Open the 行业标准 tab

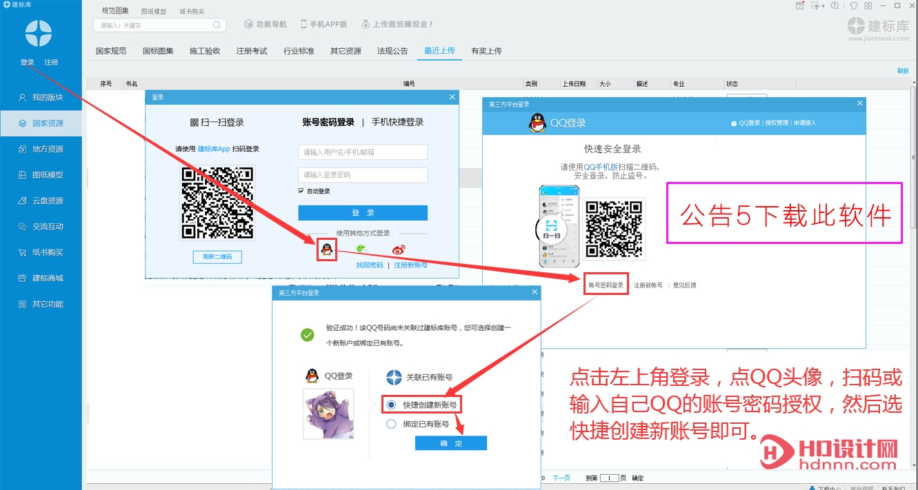tap(299, 51)
